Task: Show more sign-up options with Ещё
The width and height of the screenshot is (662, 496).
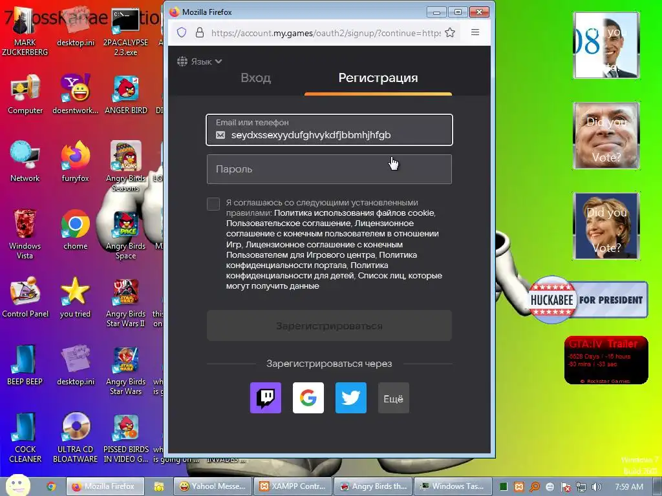Action: pyautogui.click(x=394, y=398)
